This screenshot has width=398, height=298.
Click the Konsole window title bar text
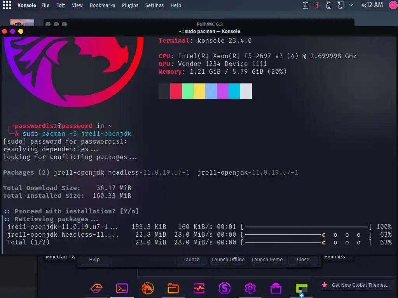(209, 31)
